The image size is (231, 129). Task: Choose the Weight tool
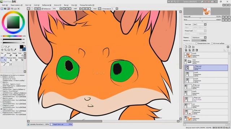click(15, 54)
